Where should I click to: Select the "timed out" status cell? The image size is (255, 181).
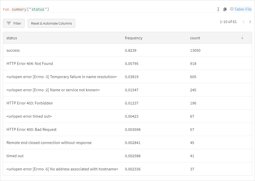pos(15,156)
